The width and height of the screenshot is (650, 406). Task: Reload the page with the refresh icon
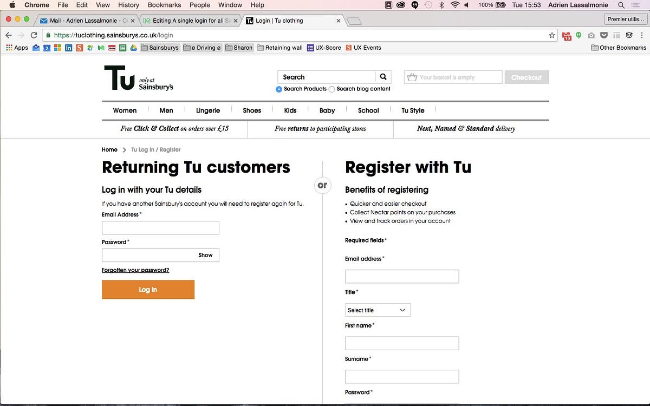(x=34, y=35)
